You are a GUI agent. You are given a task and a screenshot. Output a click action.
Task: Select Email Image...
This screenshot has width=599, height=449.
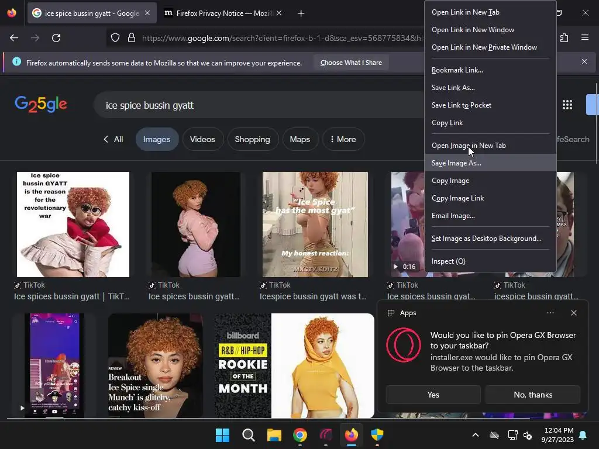point(490,216)
